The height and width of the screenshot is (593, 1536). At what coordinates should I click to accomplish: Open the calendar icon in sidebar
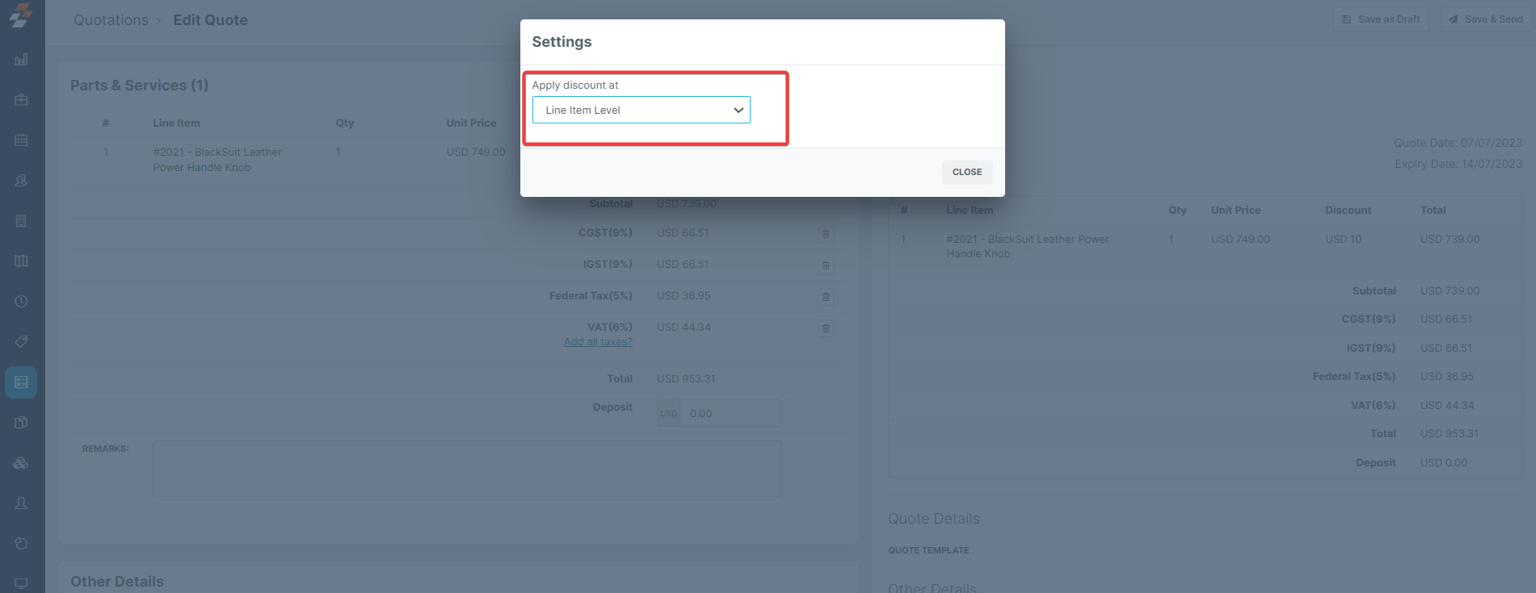click(x=21, y=140)
